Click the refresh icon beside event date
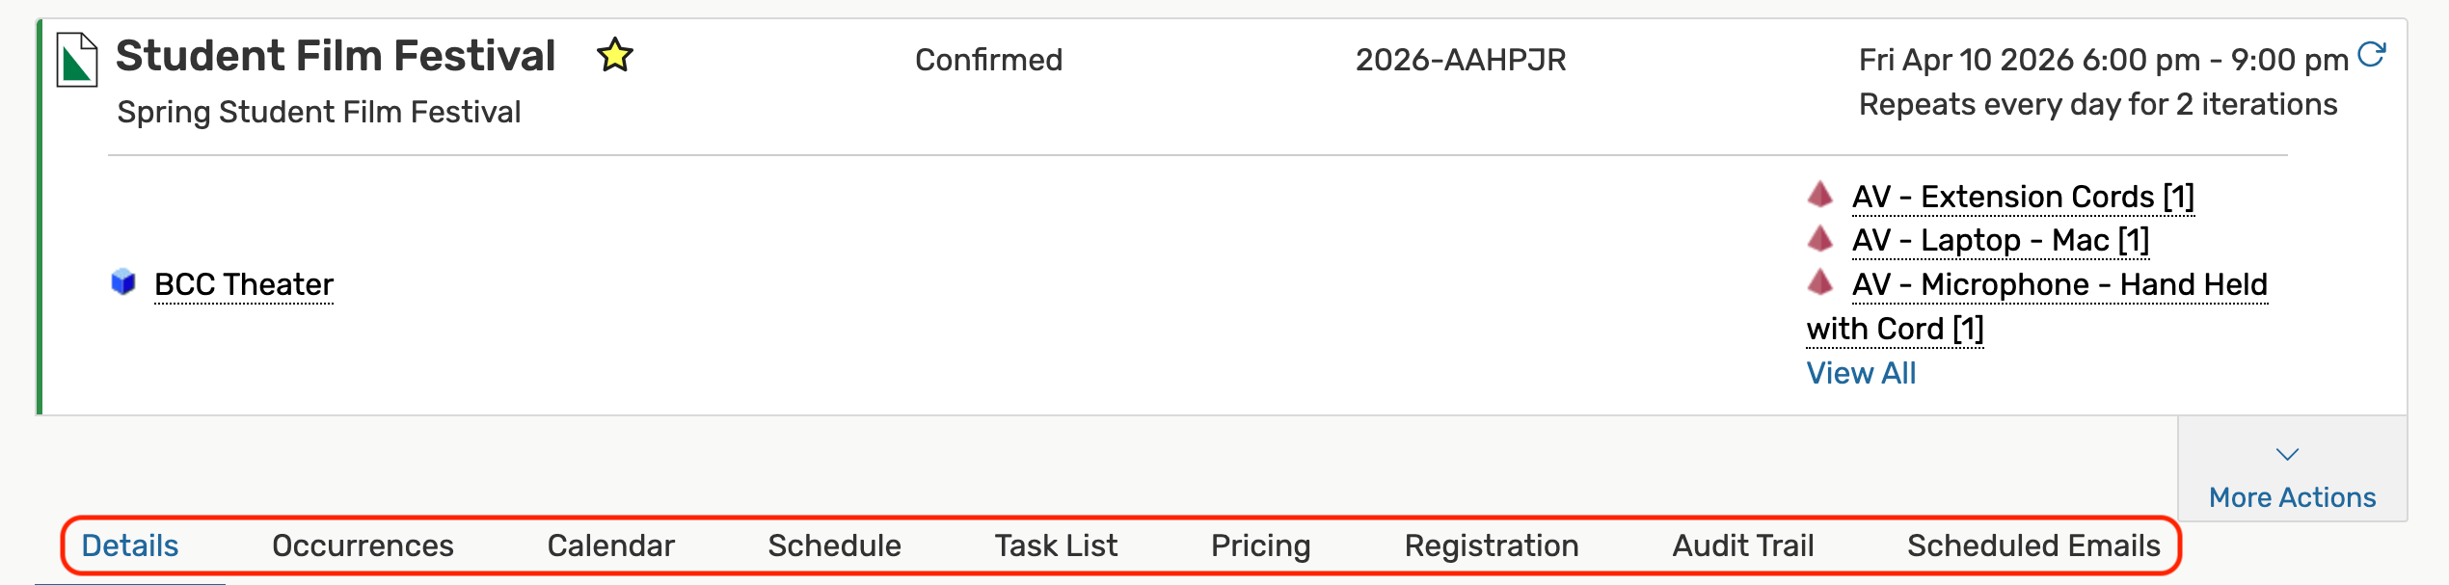The height and width of the screenshot is (585, 2449). point(2371,55)
